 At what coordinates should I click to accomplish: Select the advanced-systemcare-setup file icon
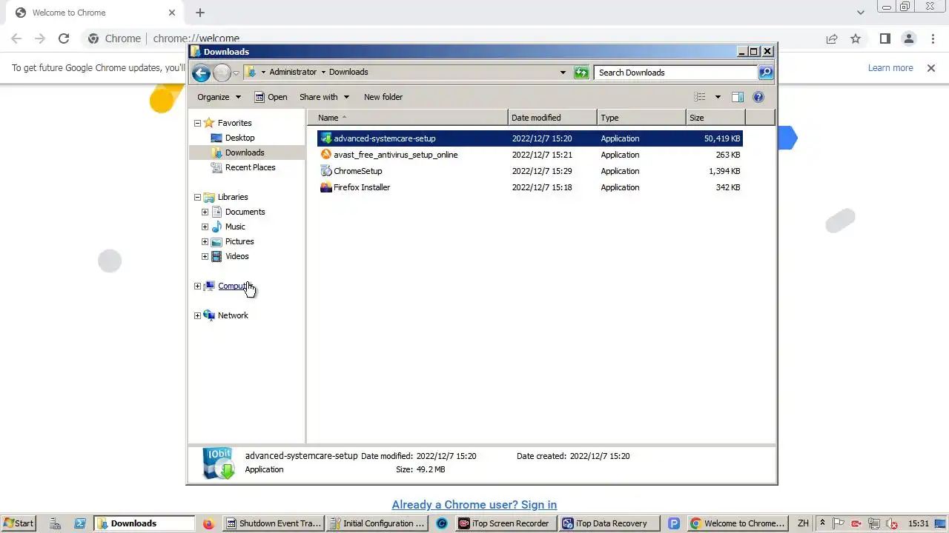tap(326, 138)
